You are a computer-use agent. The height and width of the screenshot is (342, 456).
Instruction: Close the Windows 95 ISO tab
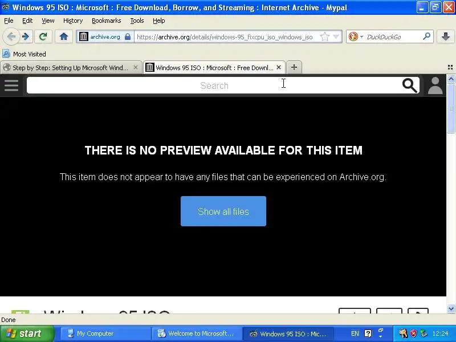click(x=279, y=67)
